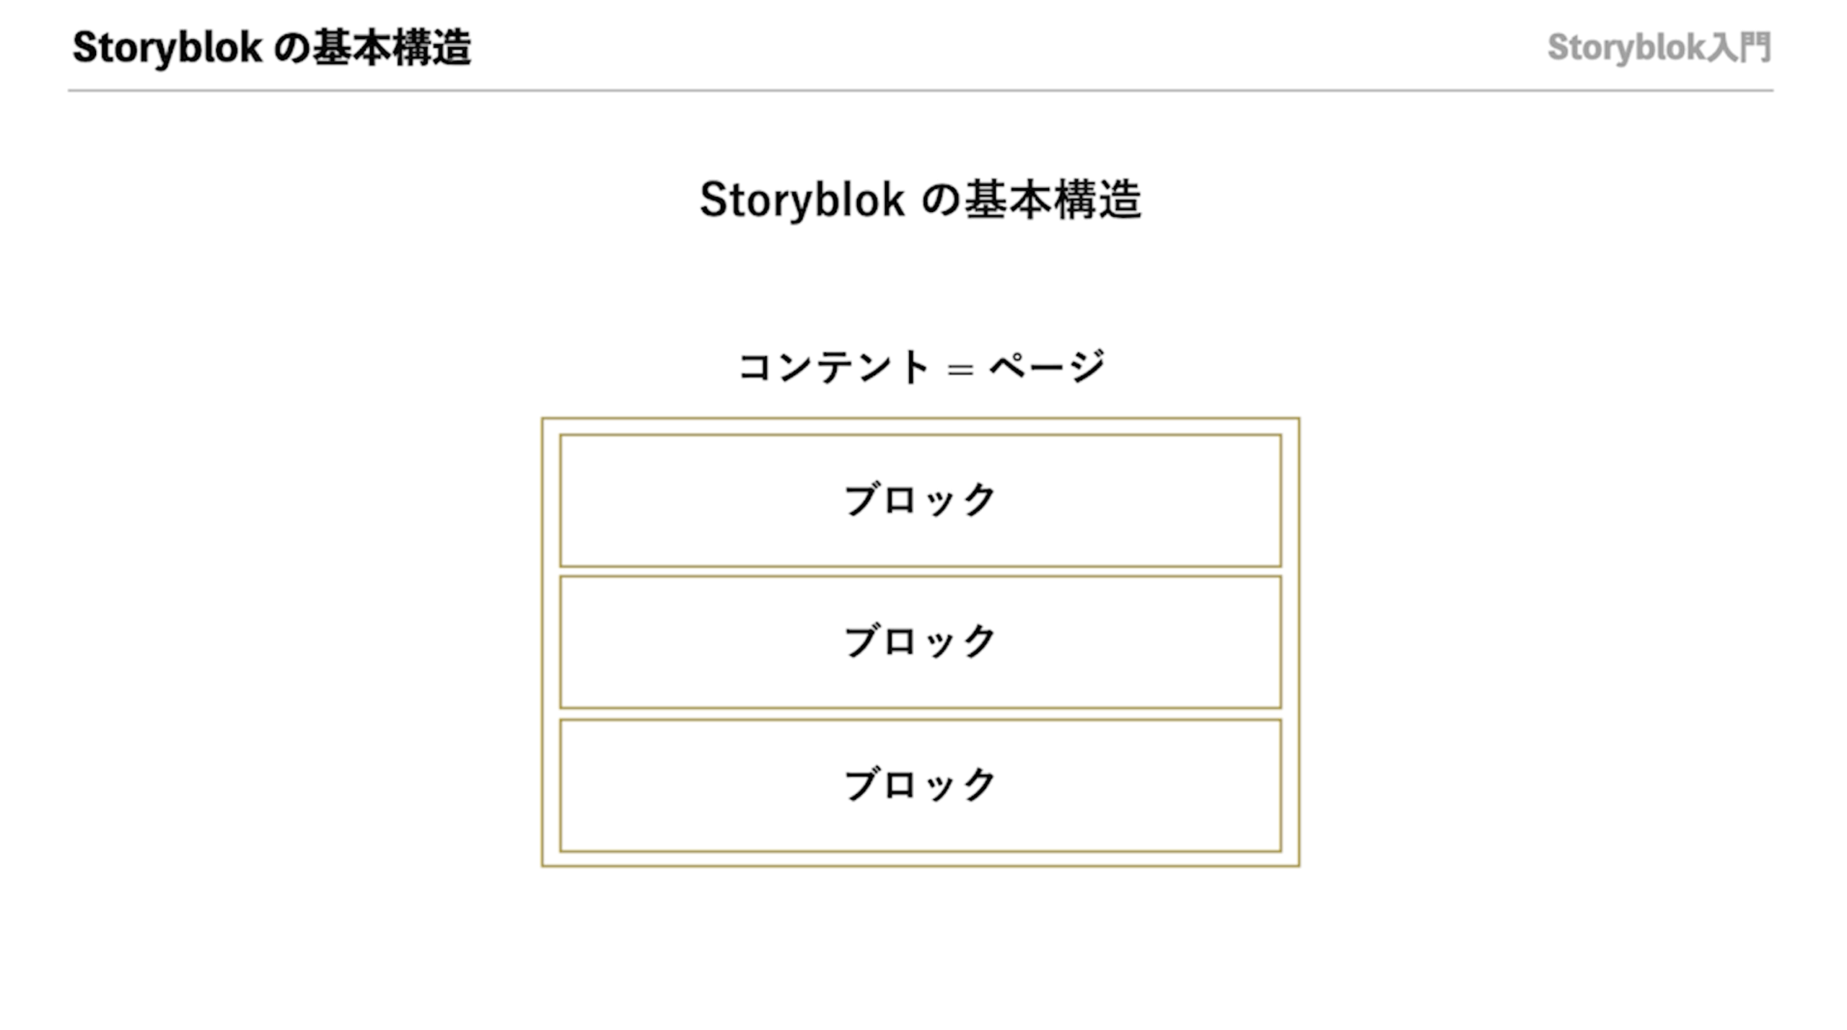Screen dimensions: 1847x1030
Task: Select the word ページ in the caption
Action: coord(1048,368)
